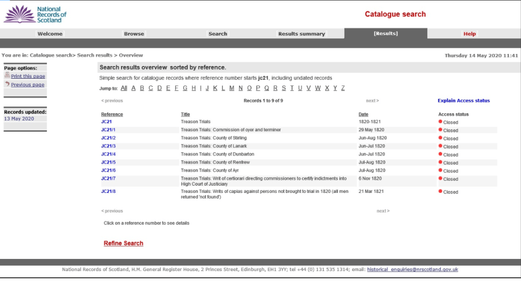The height and width of the screenshot is (285, 521).
Task: Click the printer icon beside Print this page
Action: 7,76
